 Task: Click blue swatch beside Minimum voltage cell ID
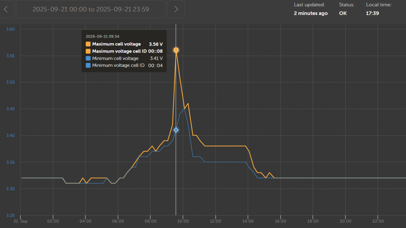tap(88, 65)
